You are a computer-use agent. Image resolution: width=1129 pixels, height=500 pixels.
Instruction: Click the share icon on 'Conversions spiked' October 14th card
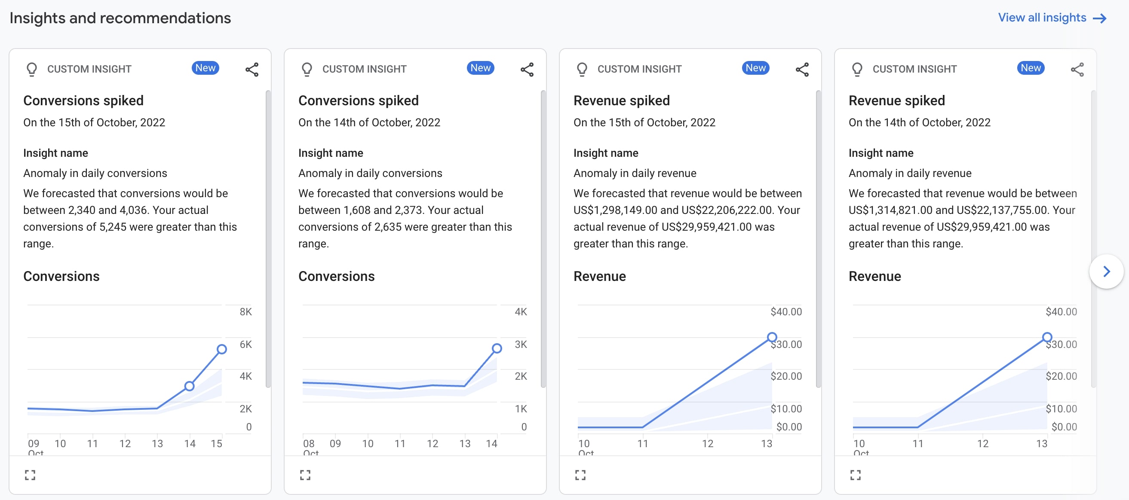click(526, 69)
